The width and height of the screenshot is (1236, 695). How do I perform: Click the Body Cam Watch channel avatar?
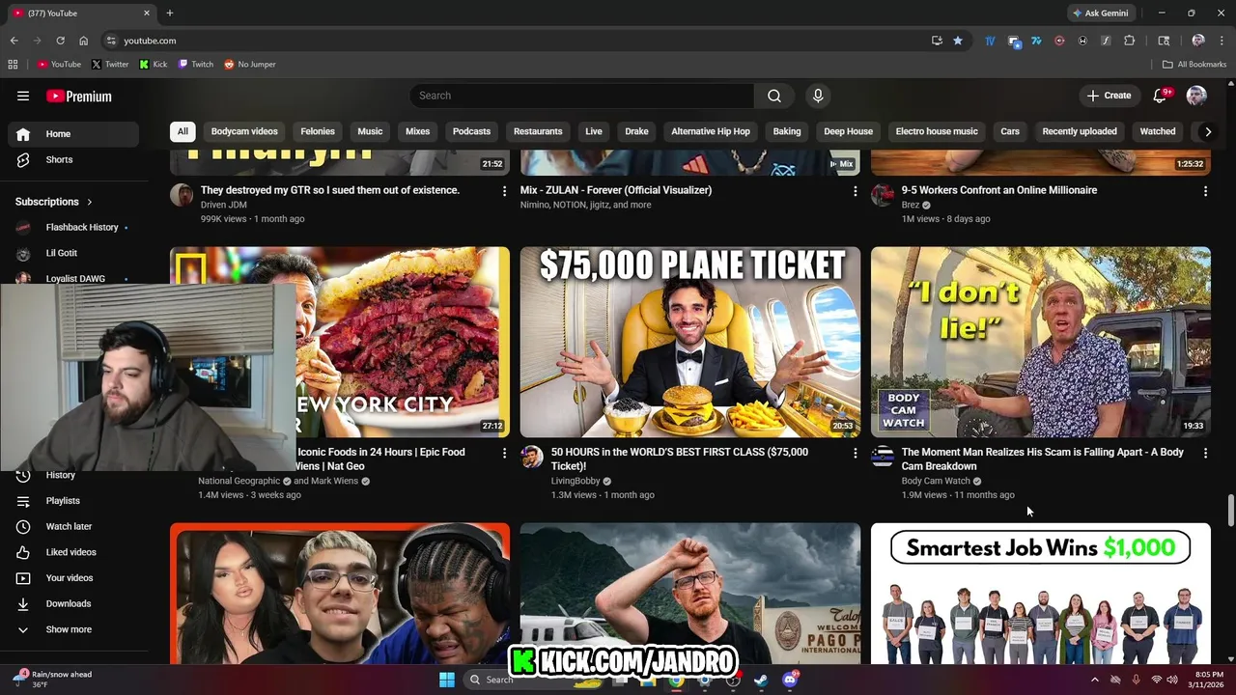click(x=883, y=457)
